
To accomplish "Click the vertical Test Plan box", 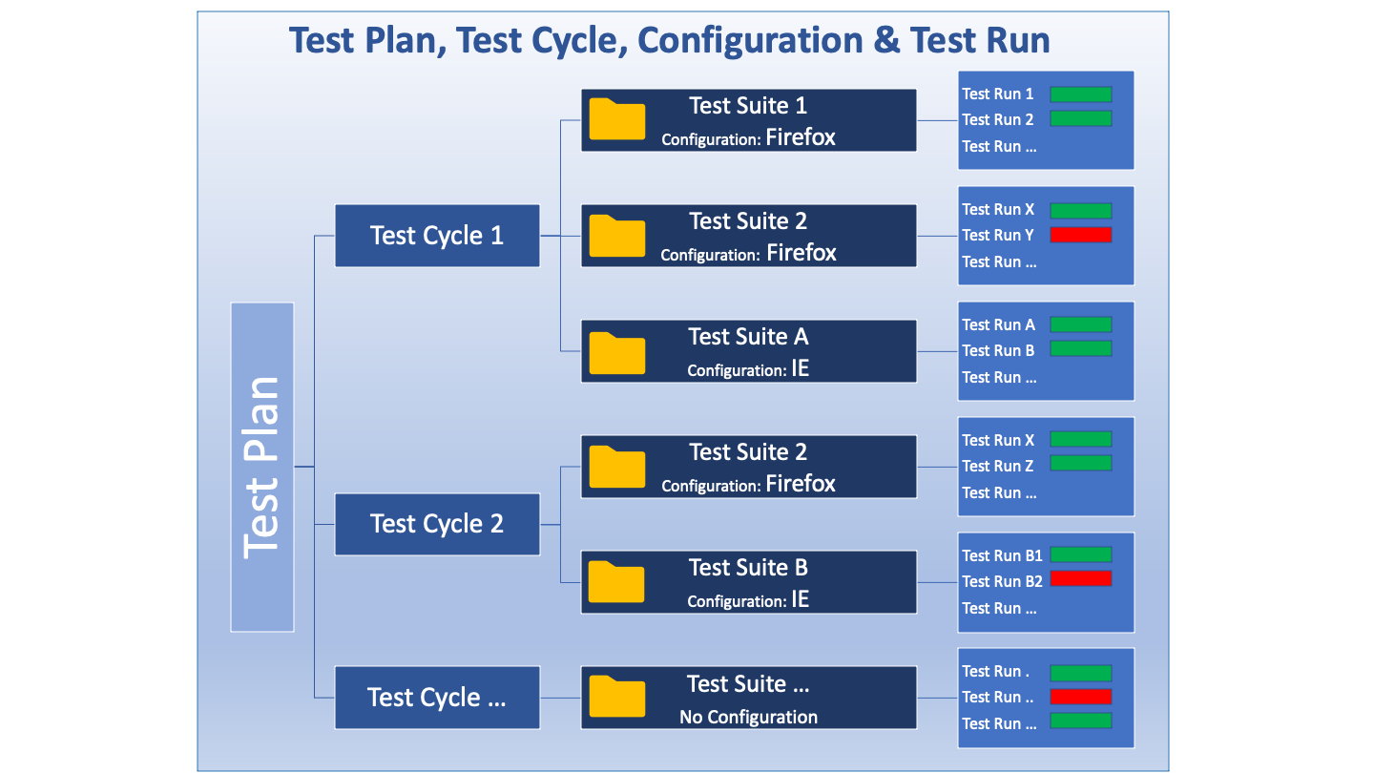I will pyautogui.click(x=262, y=467).
